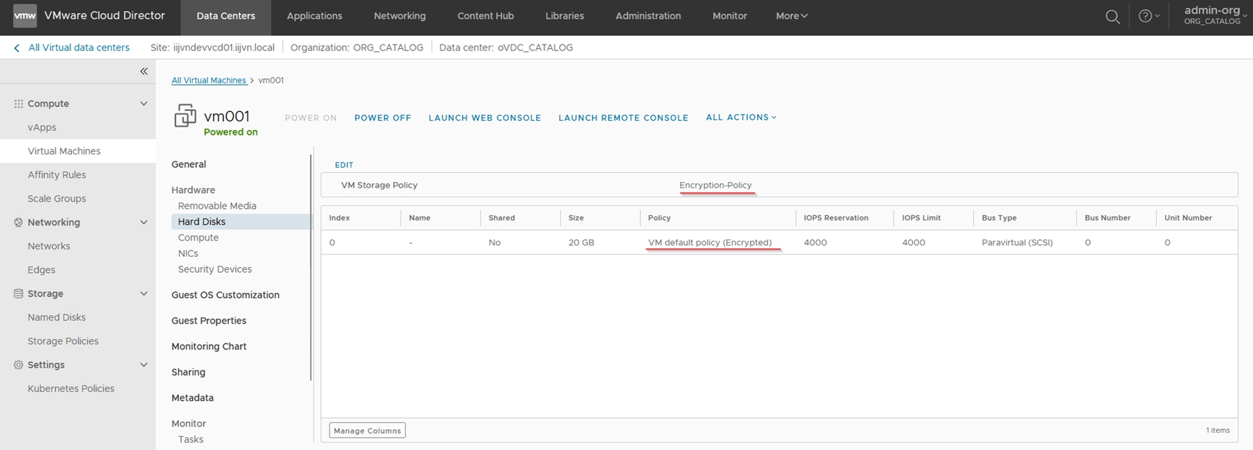Open the help question mark menu

click(1147, 16)
